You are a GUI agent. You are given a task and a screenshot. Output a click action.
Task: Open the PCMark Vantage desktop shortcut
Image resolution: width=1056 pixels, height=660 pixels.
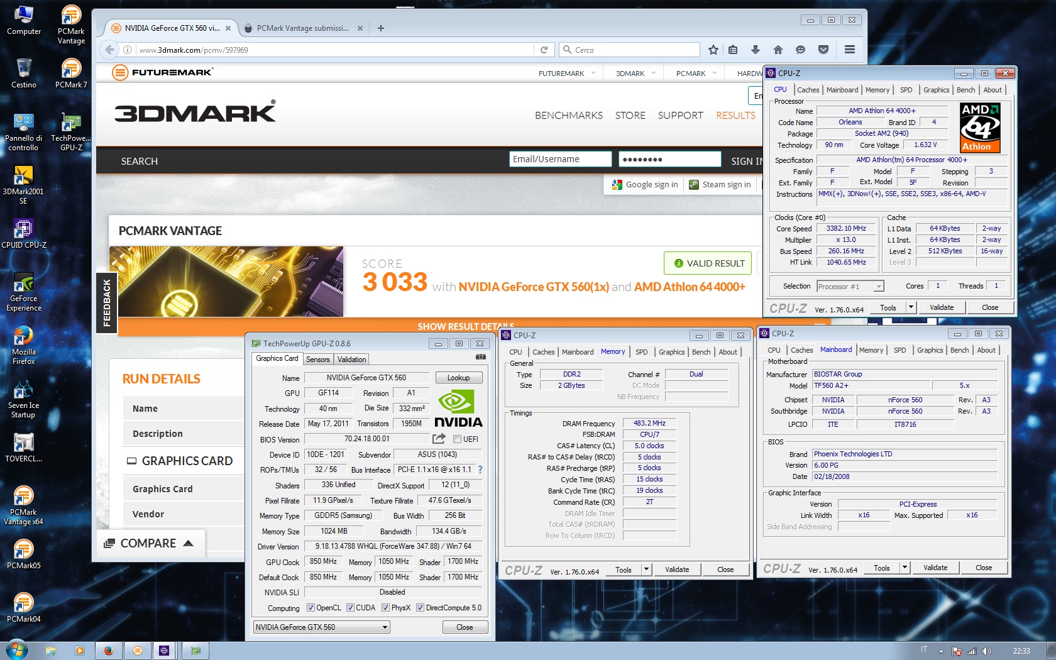point(71,25)
